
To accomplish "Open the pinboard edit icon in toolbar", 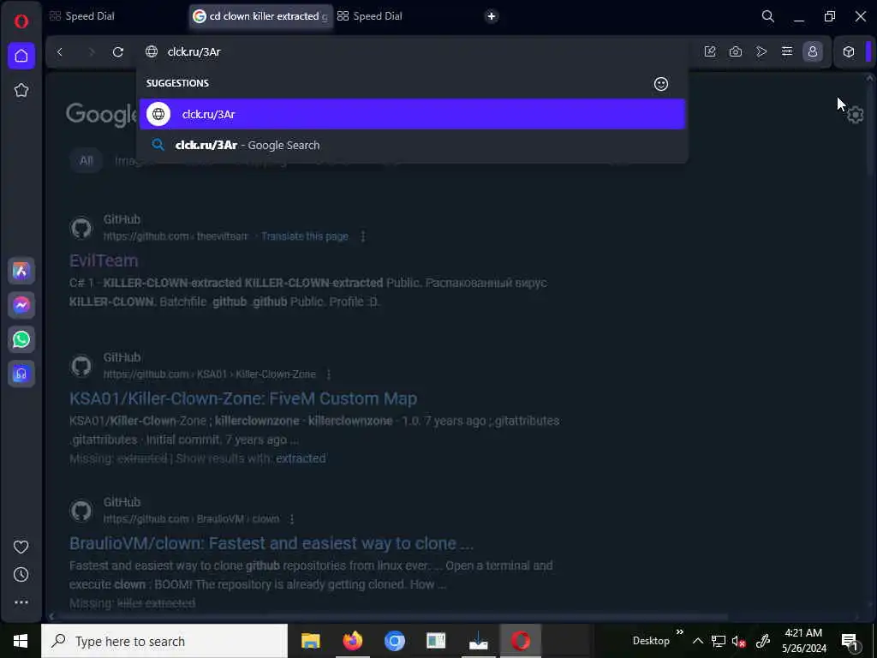I will click(710, 51).
